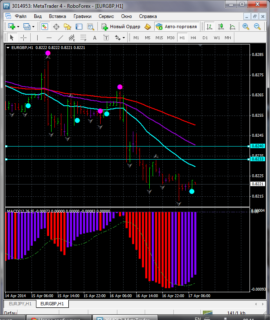Image resolution: width=270 pixels, height=320 pixels.
Task: Open the Окно menu
Action: 126,16
